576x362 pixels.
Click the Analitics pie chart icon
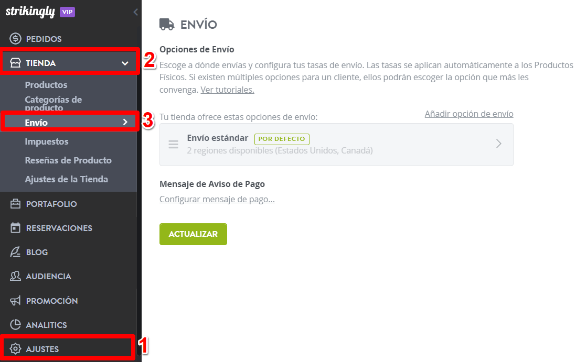click(x=15, y=325)
